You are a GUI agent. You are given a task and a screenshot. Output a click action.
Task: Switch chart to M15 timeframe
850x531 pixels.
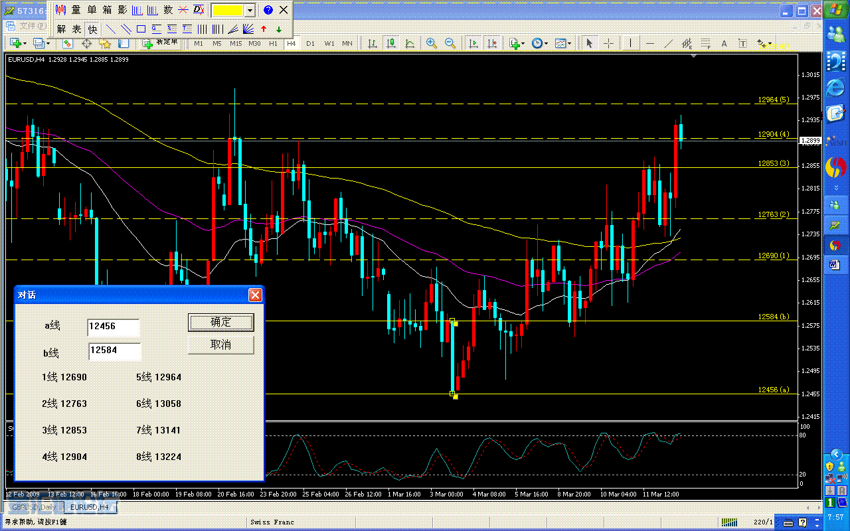[236, 44]
